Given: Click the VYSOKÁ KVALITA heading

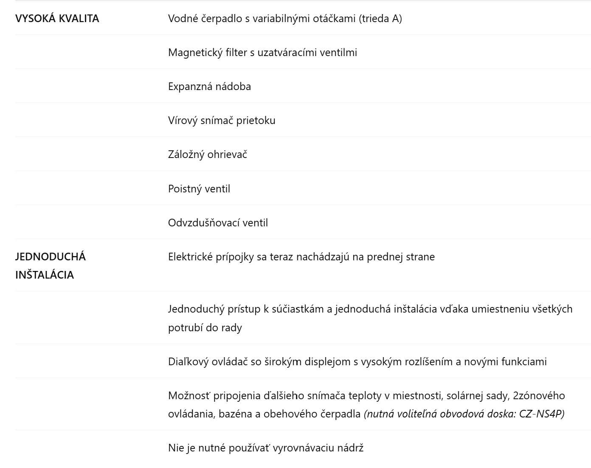Looking at the screenshot, I should pyautogui.click(x=57, y=19).
